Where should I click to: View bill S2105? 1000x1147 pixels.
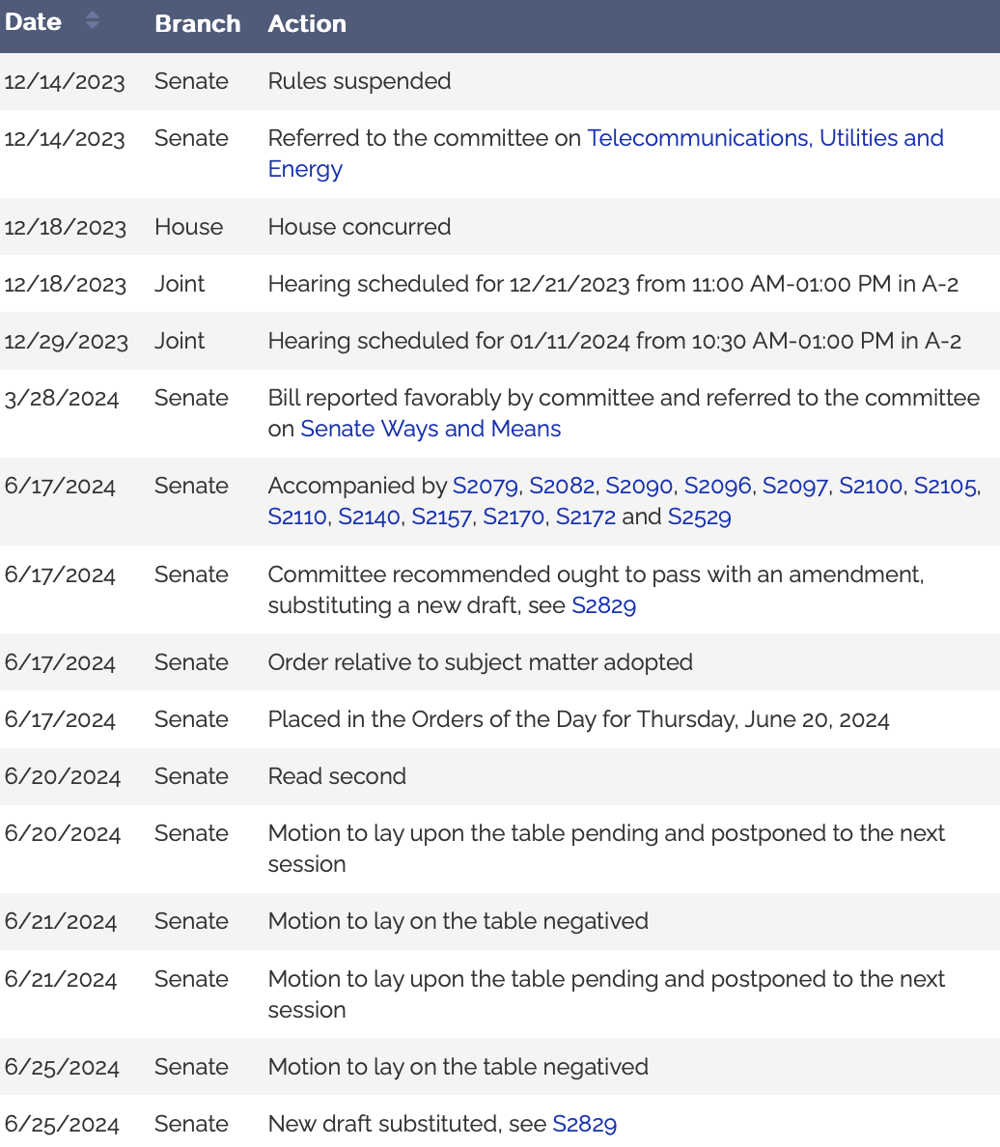(945, 486)
